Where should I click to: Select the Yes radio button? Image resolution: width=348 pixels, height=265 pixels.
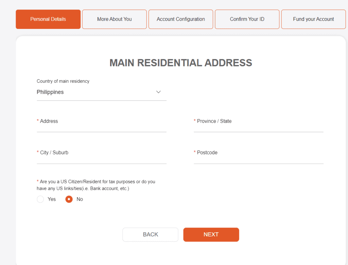[40, 199]
